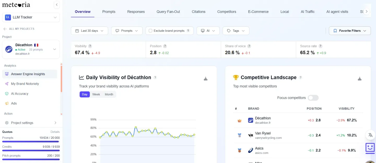
Task: Click the back arrow for All My Projects
Action: [x=5, y=29]
